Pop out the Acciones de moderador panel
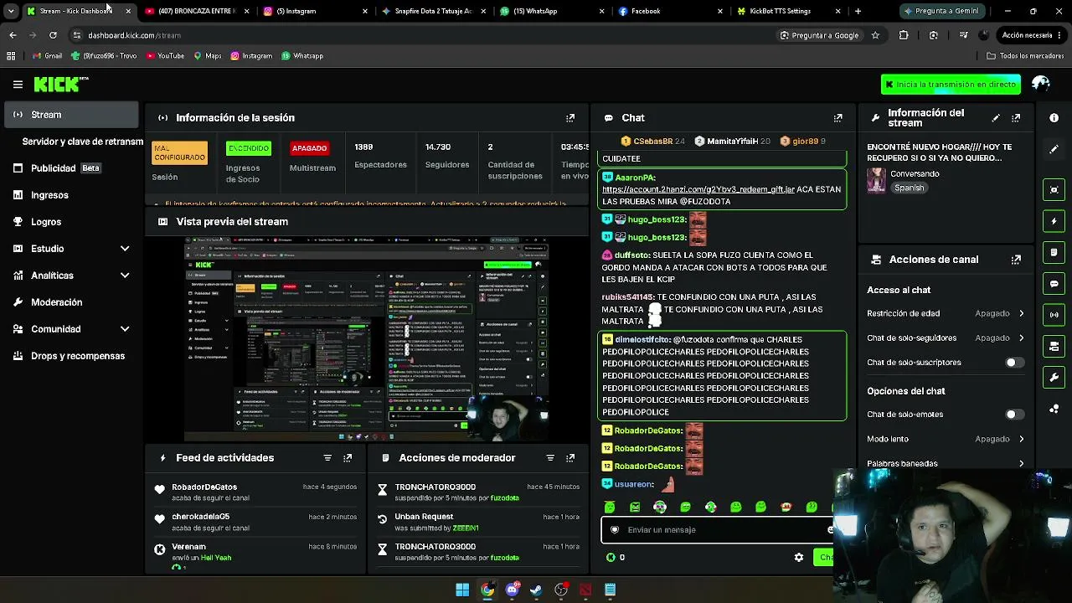This screenshot has height=603, width=1072. pyautogui.click(x=570, y=458)
